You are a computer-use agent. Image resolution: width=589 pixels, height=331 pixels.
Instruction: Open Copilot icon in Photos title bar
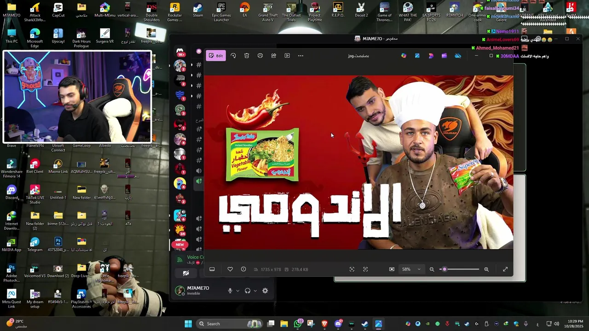click(x=404, y=56)
